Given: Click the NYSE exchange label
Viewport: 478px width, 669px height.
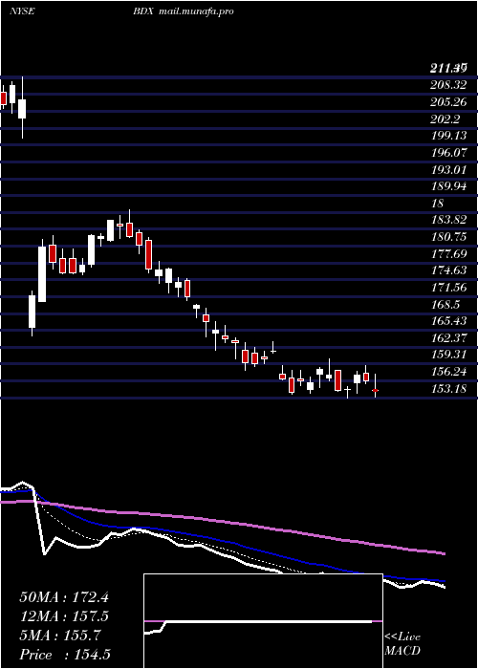Looking at the screenshot, I should pos(21,11).
